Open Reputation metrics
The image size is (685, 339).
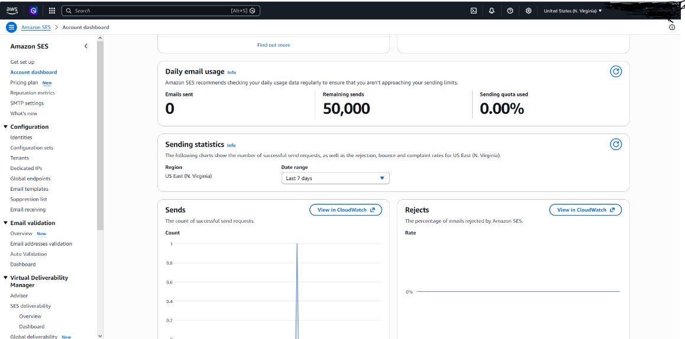pyautogui.click(x=33, y=93)
